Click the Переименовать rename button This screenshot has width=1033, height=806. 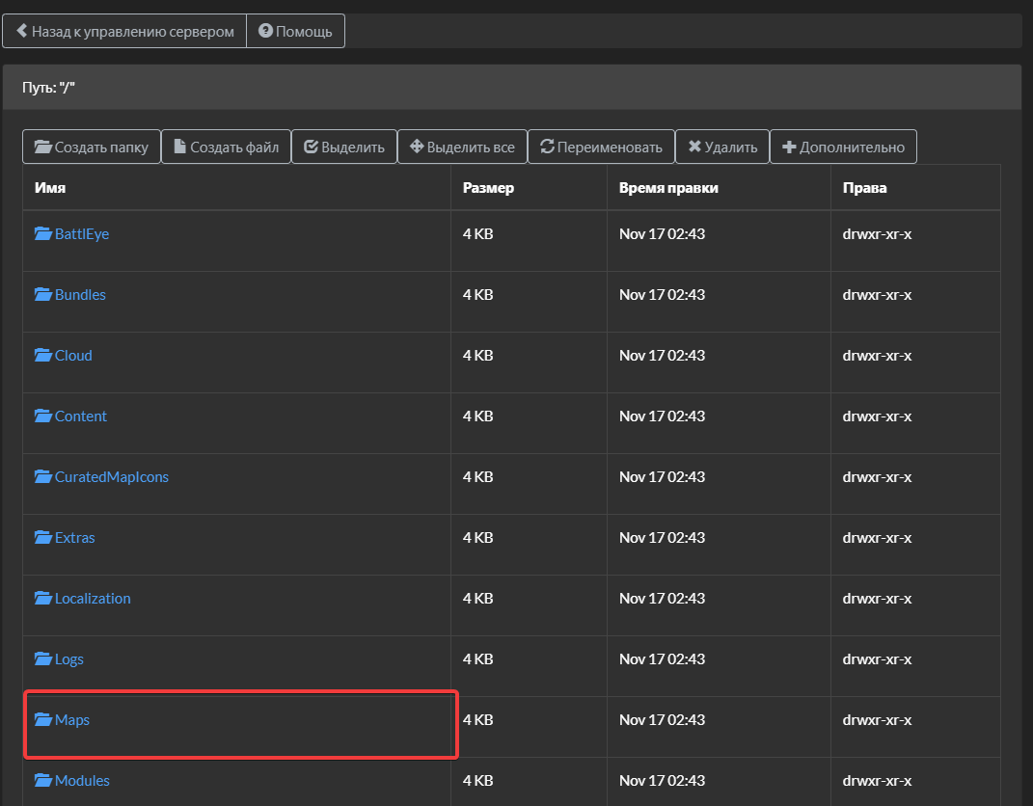tap(602, 147)
